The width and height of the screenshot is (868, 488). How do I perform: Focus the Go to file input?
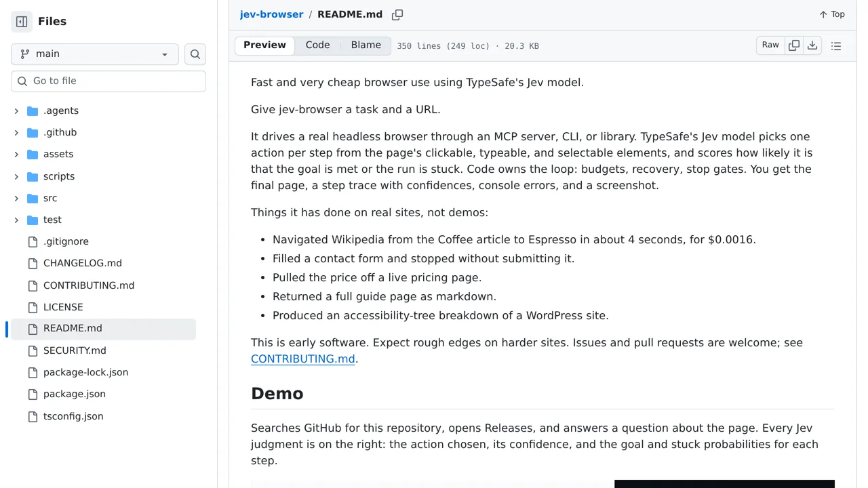pos(108,81)
